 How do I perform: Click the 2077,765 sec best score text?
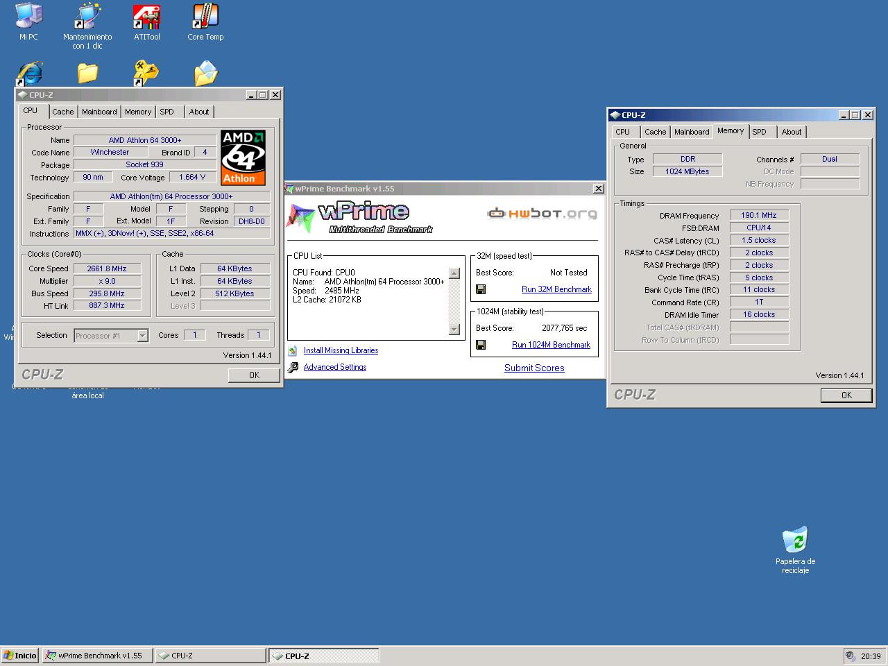pos(564,328)
